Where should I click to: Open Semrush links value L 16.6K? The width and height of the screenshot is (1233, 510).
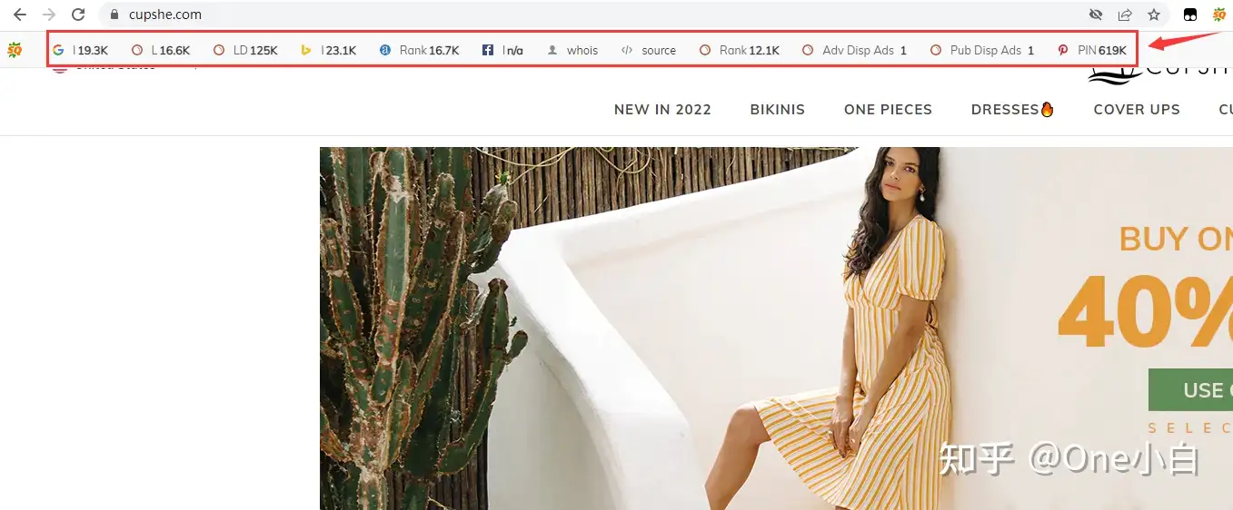click(x=161, y=51)
